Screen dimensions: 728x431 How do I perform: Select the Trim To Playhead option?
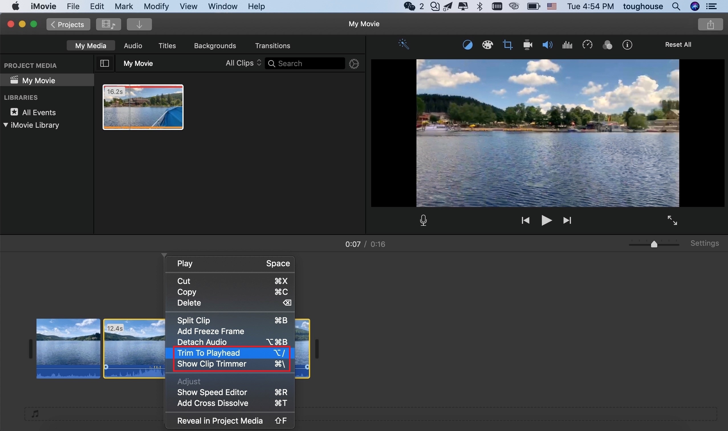(208, 353)
